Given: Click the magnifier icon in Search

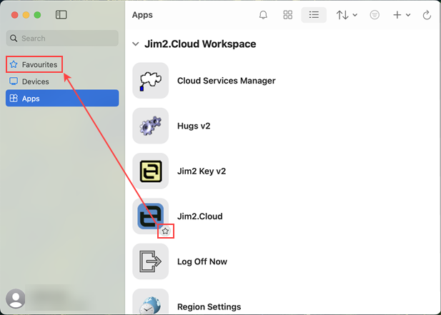Looking at the screenshot, I should pos(14,39).
